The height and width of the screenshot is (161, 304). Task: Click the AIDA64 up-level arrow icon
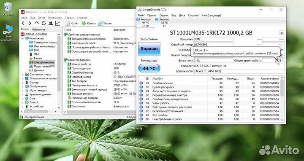(37, 23)
